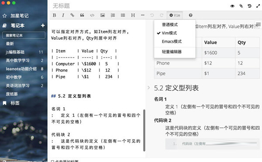Open note history

249,6
